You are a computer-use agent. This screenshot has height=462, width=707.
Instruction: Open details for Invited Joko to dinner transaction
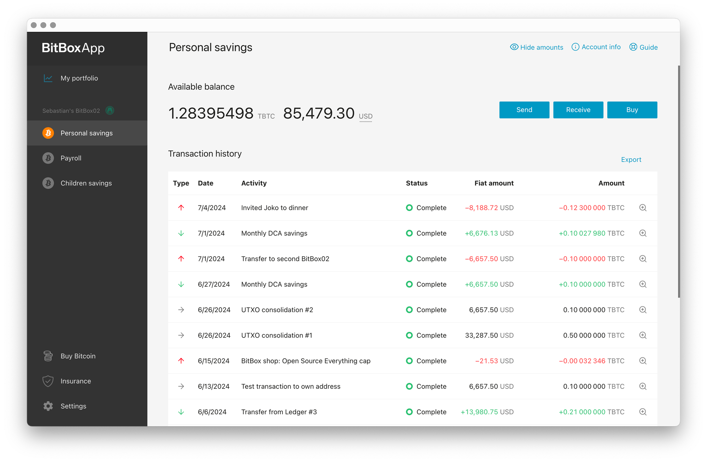[x=643, y=208]
